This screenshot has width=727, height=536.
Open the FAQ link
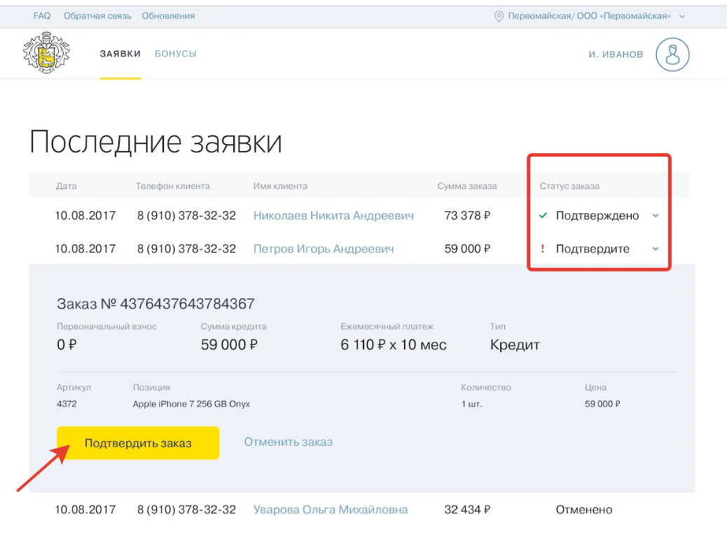(x=42, y=16)
